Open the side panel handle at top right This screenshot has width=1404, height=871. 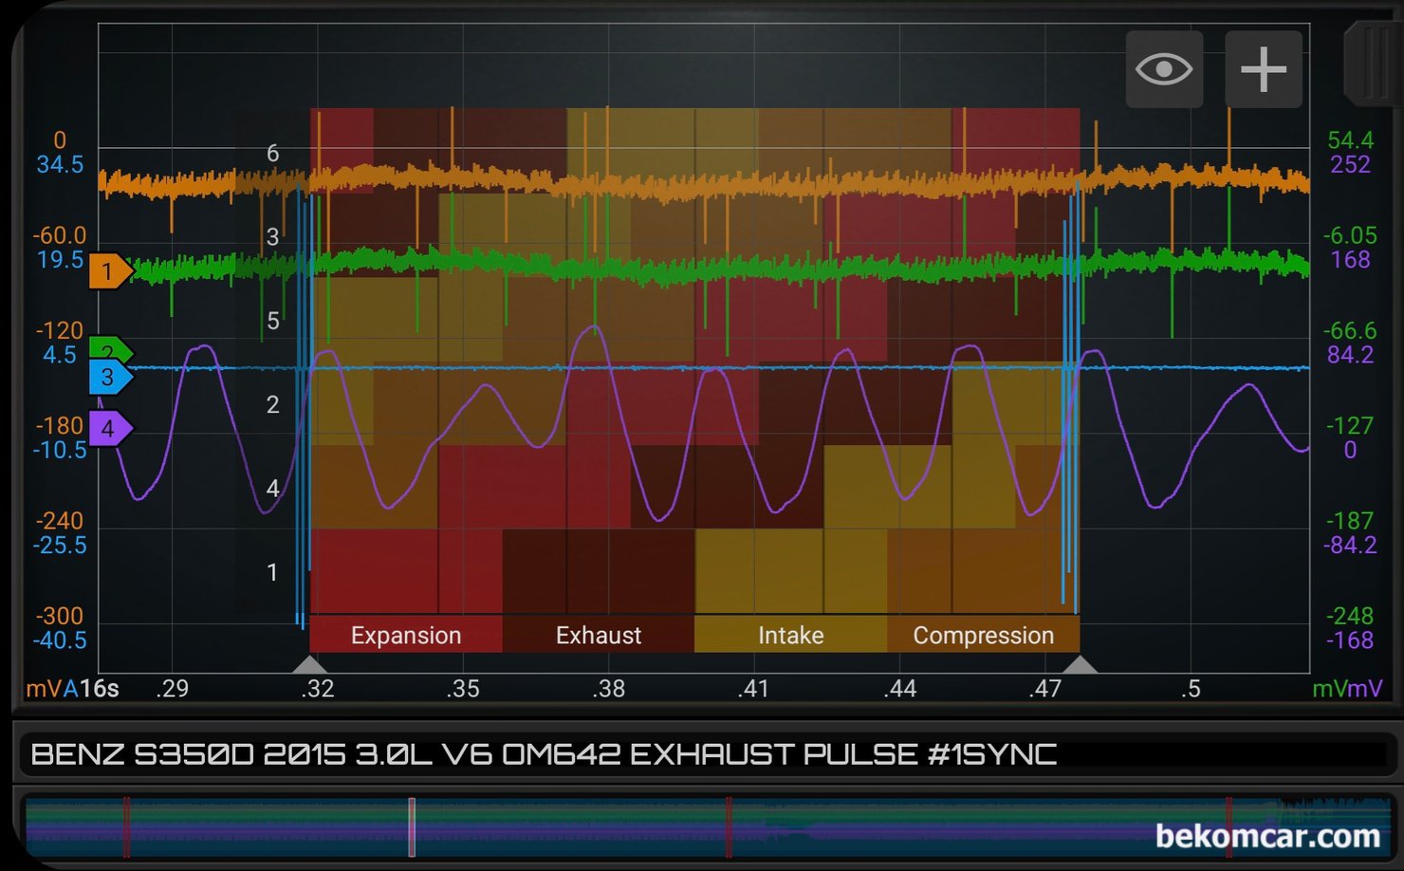(x=1371, y=65)
